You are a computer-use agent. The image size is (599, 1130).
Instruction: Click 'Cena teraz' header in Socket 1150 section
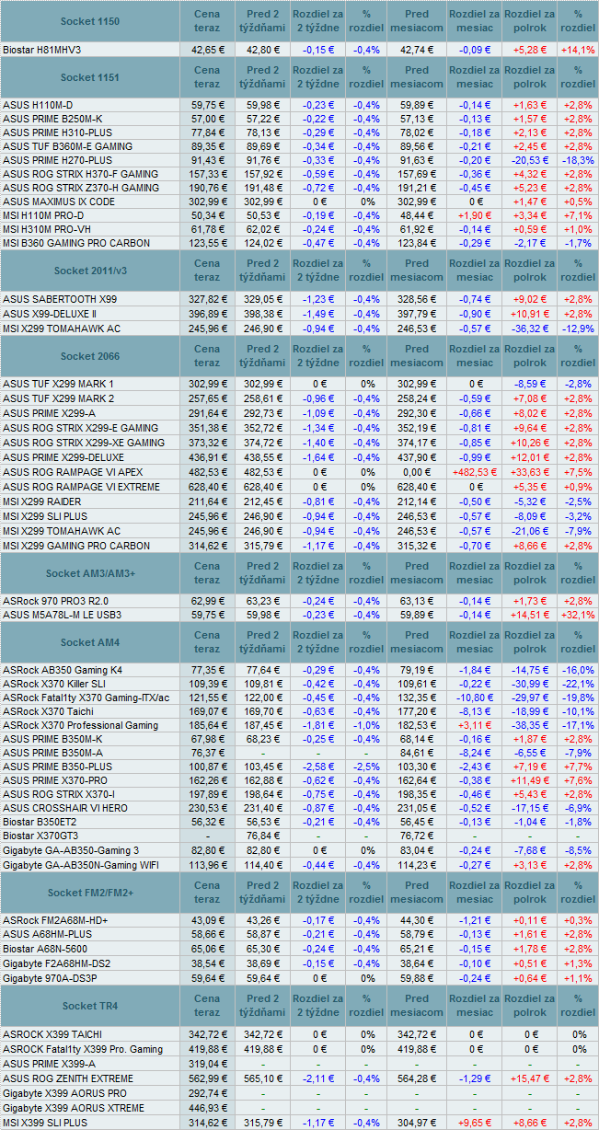click(x=207, y=21)
